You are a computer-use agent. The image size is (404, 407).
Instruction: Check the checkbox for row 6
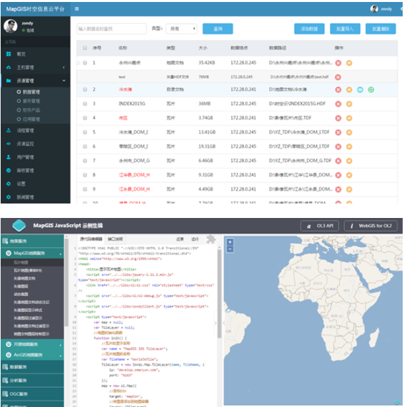tap(85, 146)
